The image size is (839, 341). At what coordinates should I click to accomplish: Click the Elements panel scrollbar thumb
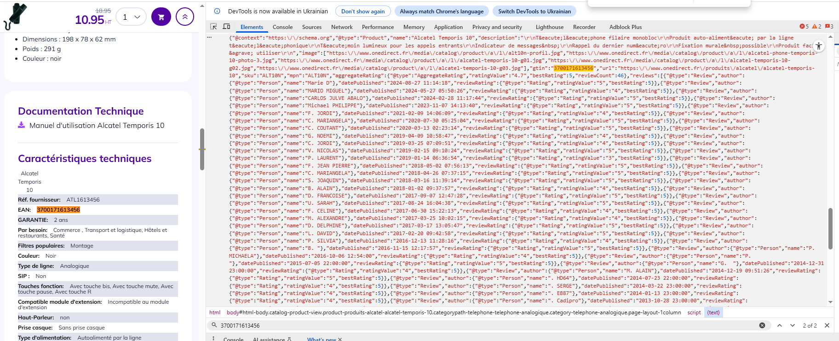coord(830,229)
